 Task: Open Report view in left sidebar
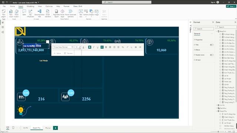[3, 22]
